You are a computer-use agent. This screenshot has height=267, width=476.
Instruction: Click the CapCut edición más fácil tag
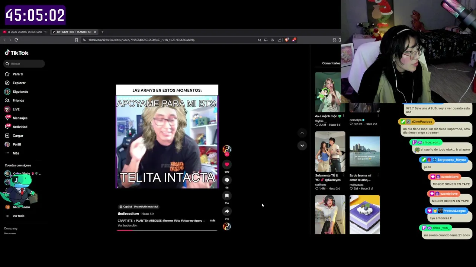[139, 207]
